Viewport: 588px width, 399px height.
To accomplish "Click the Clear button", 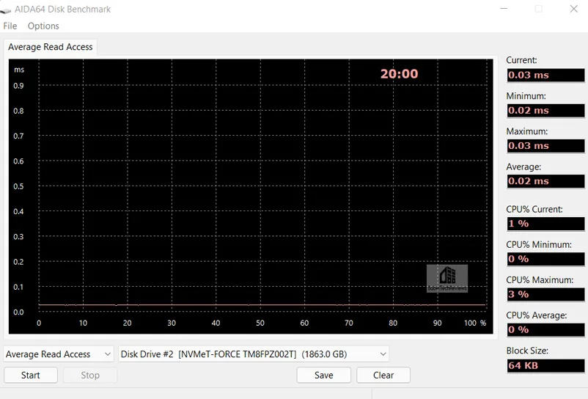I will (383, 375).
